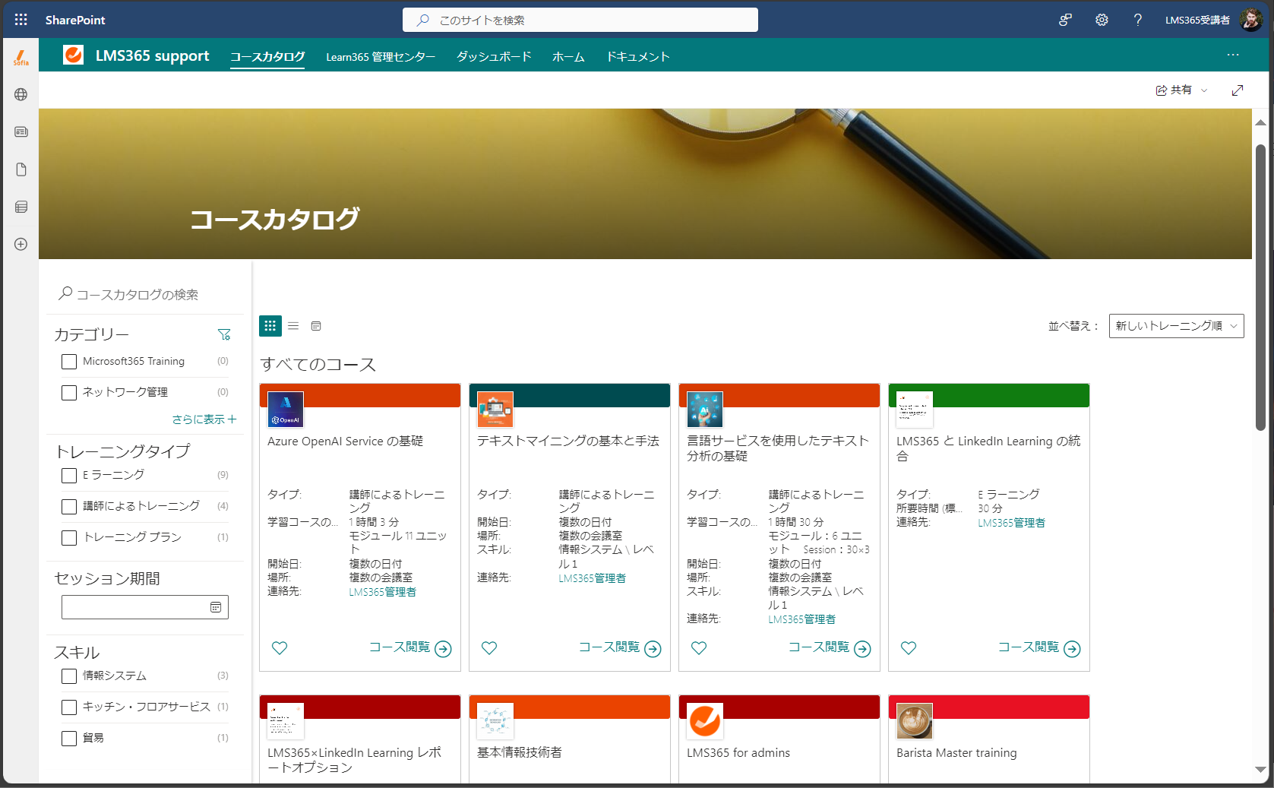The width and height of the screenshot is (1274, 788).
Task: Check the ネットワーク管理 category
Action: coord(69,393)
